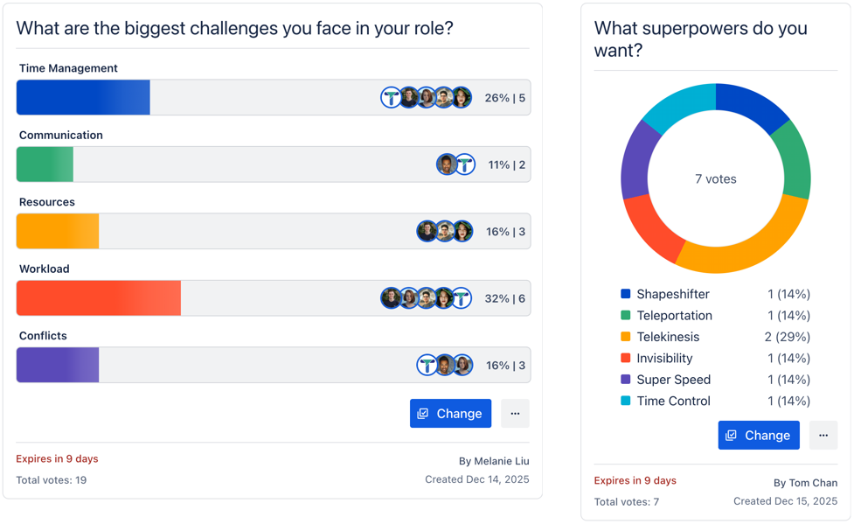Click orange Telekinesis legend swatch
Image resolution: width=854 pixels, height=524 pixels.
pos(626,337)
